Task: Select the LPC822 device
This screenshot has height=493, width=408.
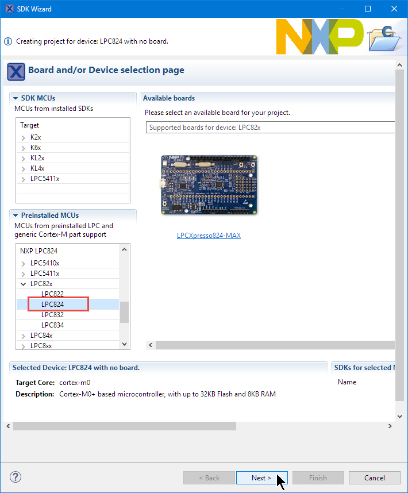Action: click(x=52, y=294)
